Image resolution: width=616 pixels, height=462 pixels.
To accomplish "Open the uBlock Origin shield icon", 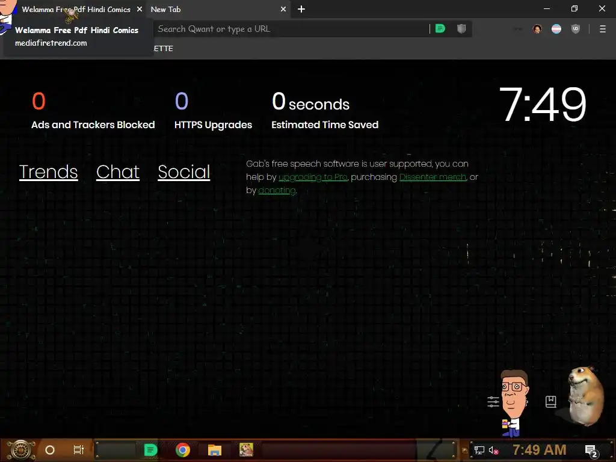I will coord(576,29).
